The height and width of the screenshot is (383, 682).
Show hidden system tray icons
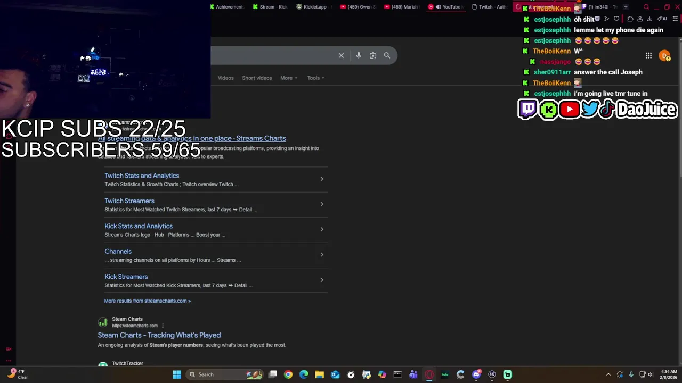point(608,374)
